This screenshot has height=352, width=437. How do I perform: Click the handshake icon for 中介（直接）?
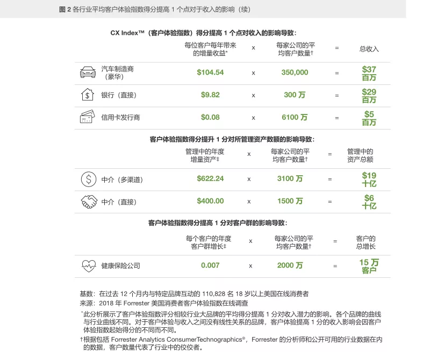pos(88,201)
